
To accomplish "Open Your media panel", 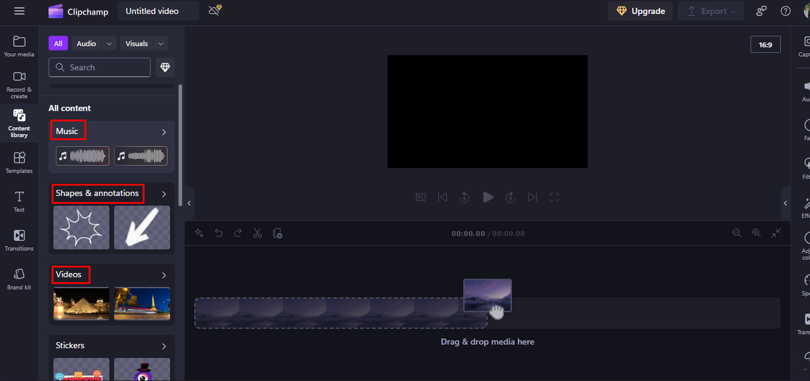I will pyautogui.click(x=19, y=46).
